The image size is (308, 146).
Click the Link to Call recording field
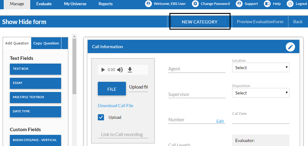123,135
